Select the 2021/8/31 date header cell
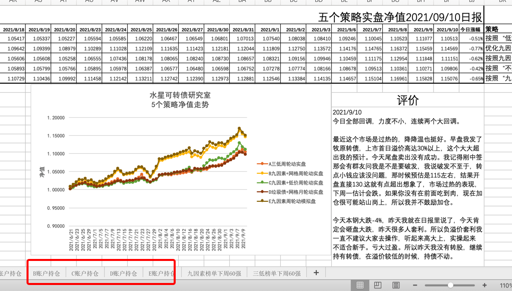 pyautogui.click(x=242, y=30)
